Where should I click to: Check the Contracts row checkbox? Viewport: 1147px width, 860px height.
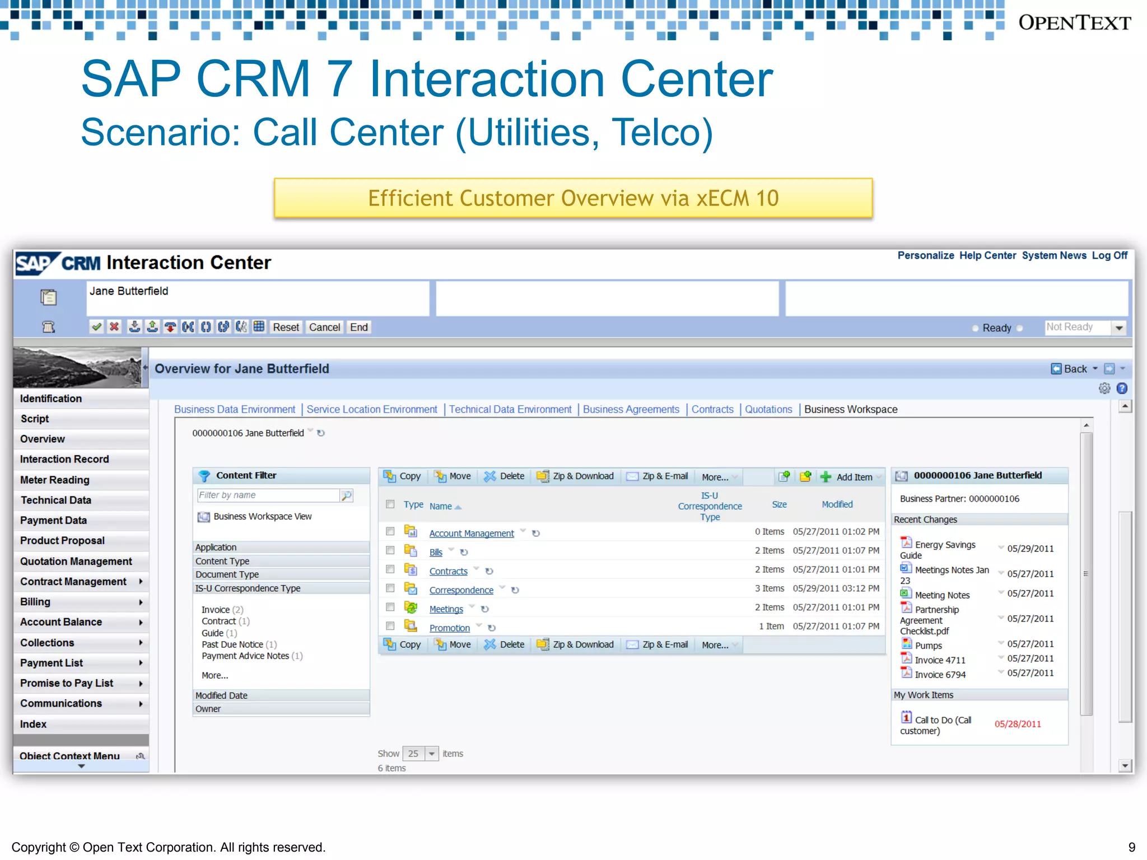390,569
